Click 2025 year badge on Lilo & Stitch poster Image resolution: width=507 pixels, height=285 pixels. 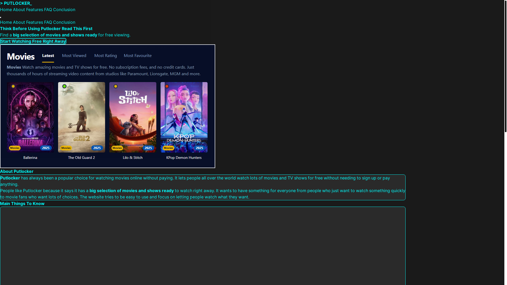click(x=148, y=148)
